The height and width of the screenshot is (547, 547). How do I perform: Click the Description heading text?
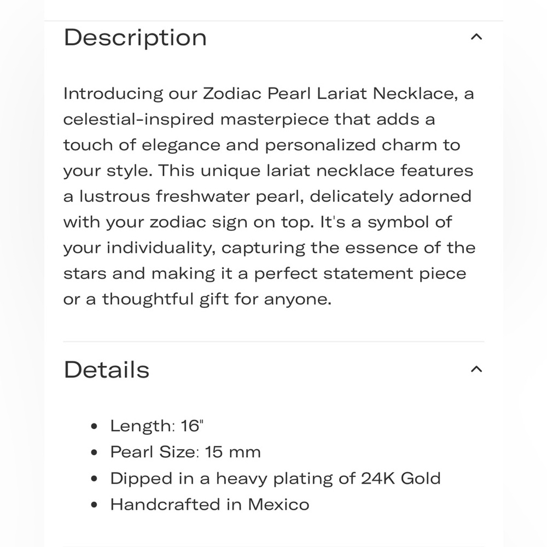(x=135, y=38)
